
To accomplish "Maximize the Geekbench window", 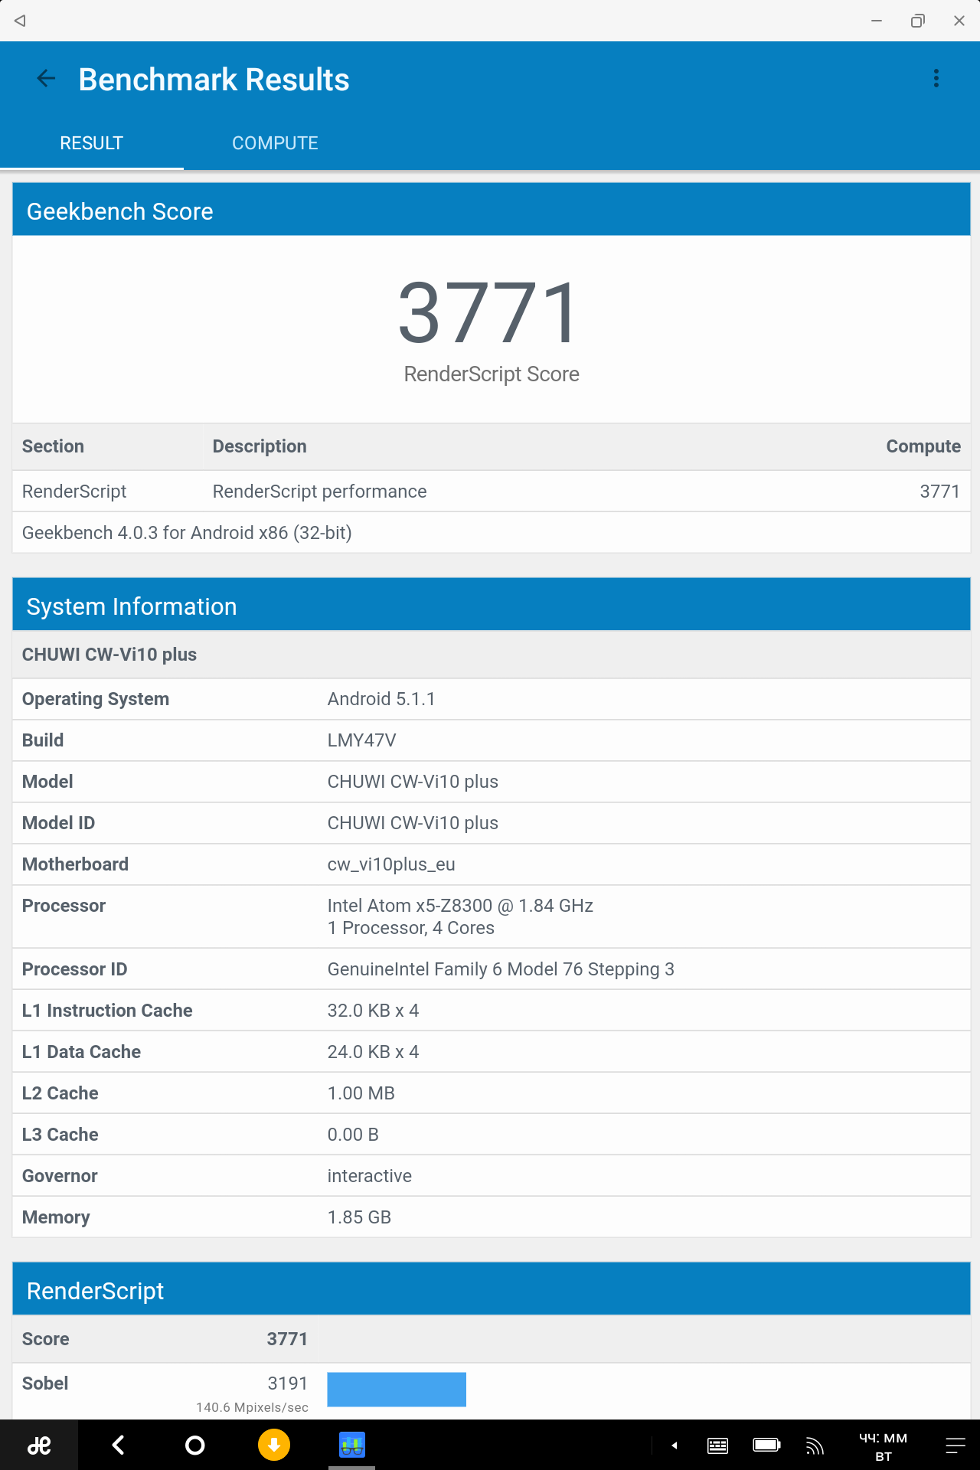I will point(917,21).
